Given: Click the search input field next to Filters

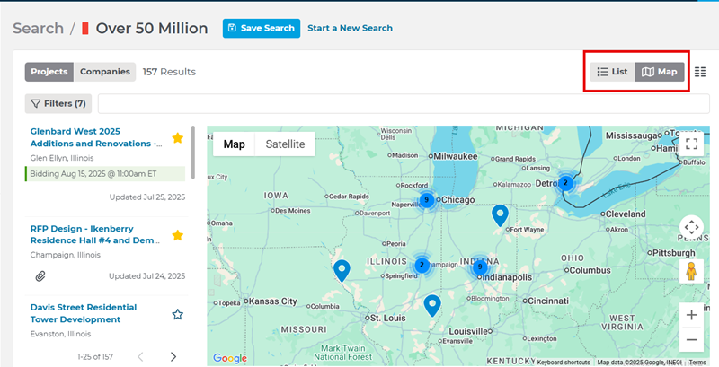Looking at the screenshot, I should pos(404,104).
